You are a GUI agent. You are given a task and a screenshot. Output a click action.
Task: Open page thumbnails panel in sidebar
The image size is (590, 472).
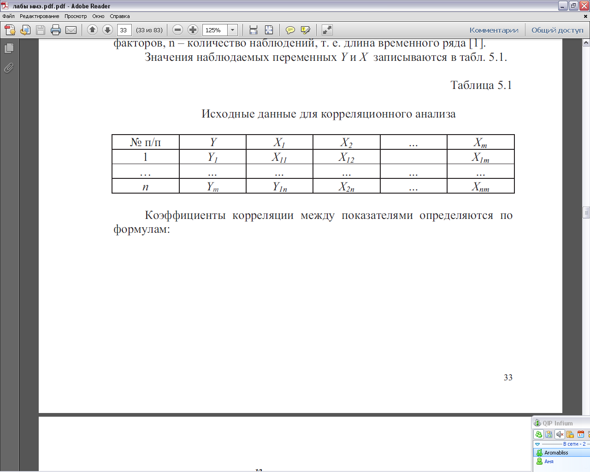click(9, 48)
